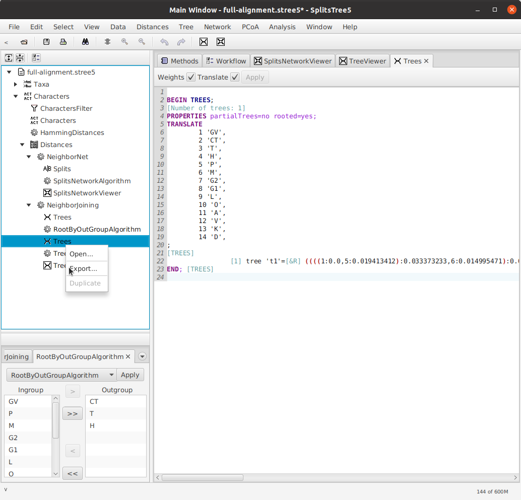
Task: Click the >> move-all-to-outgroup button
Action: [73, 413]
